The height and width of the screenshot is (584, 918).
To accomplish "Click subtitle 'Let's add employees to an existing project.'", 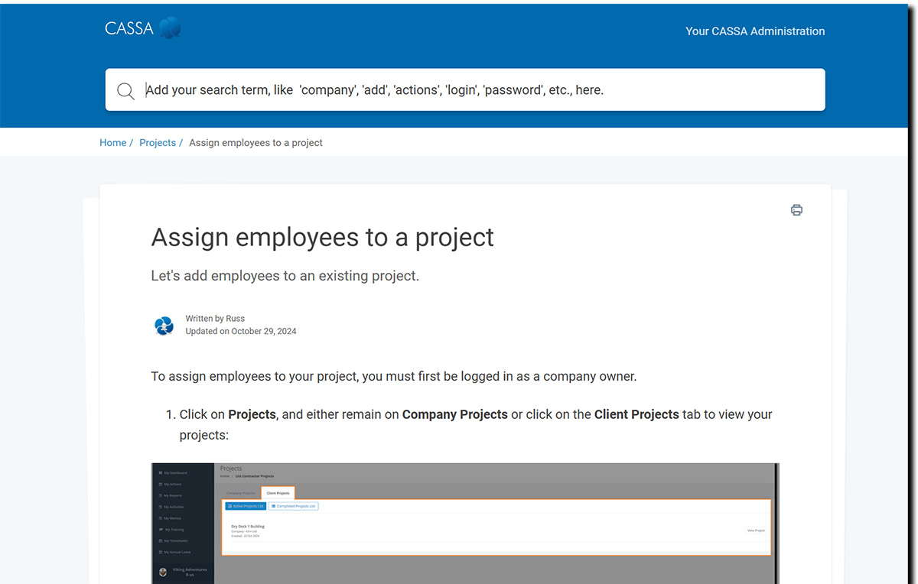I will [x=285, y=276].
